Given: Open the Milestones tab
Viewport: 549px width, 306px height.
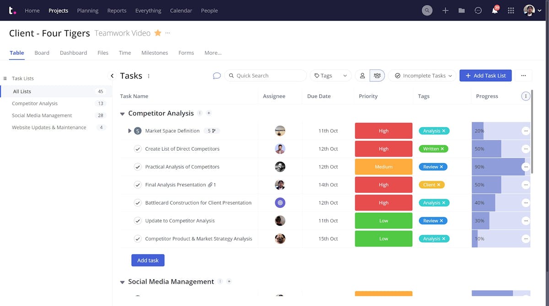Looking at the screenshot, I should pyautogui.click(x=155, y=53).
